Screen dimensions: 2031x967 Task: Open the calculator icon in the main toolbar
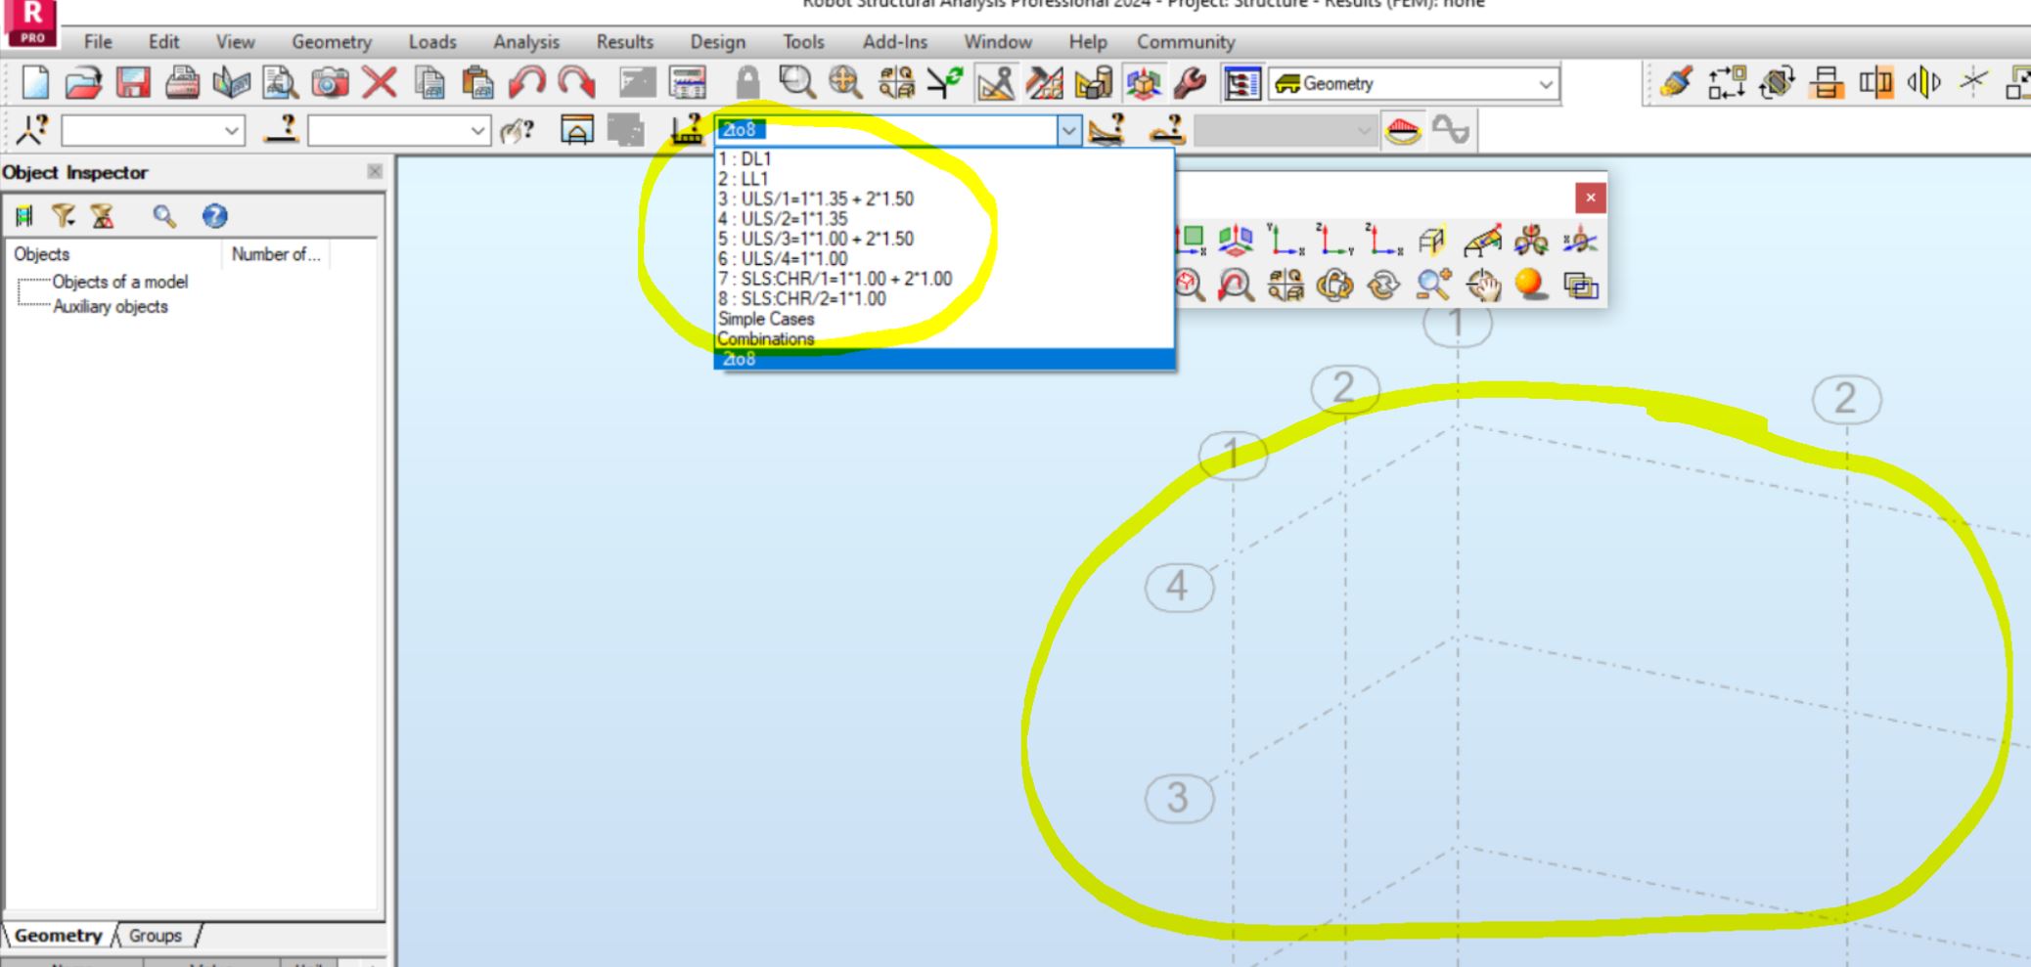click(688, 83)
